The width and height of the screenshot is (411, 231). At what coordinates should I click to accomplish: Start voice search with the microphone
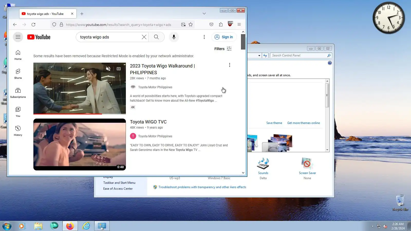pos(174,37)
